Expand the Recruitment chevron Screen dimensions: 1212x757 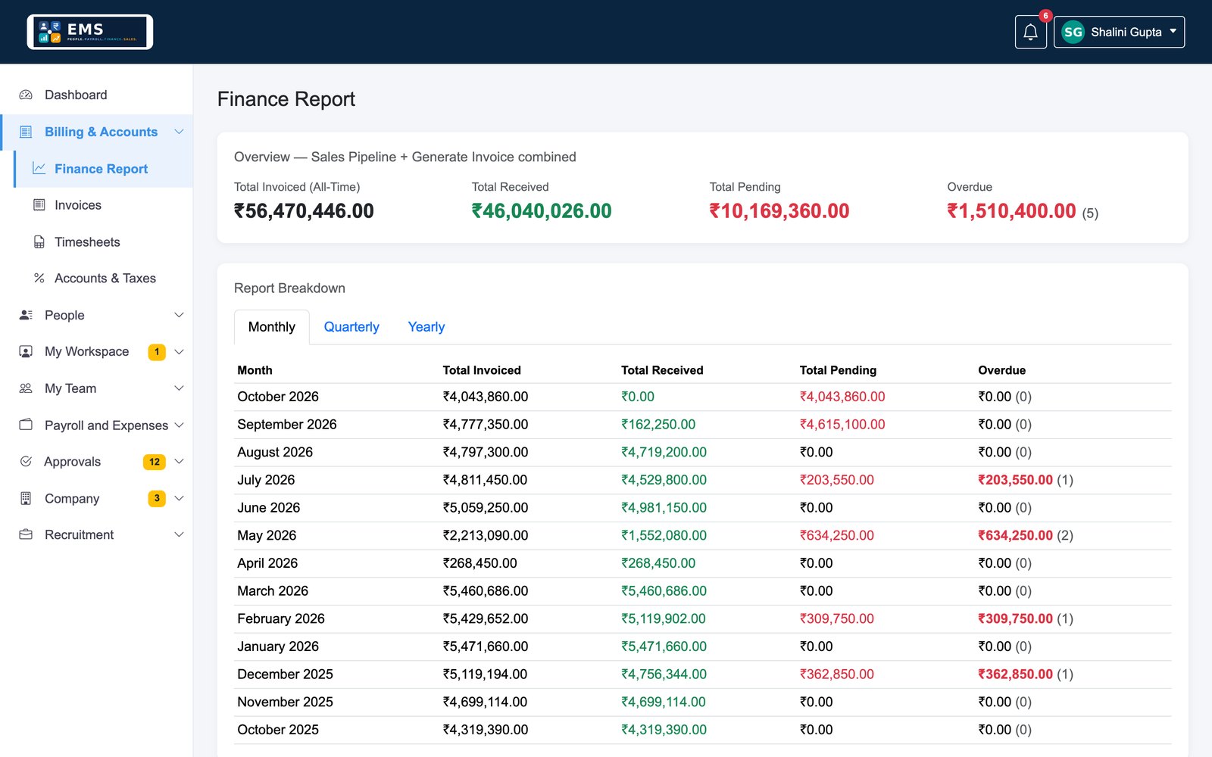(179, 534)
